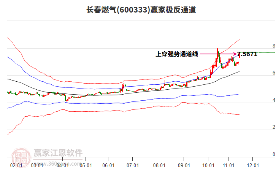Click the 05-01 date axis label
The width and height of the screenshot is (276, 171).
[x=86, y=165]
